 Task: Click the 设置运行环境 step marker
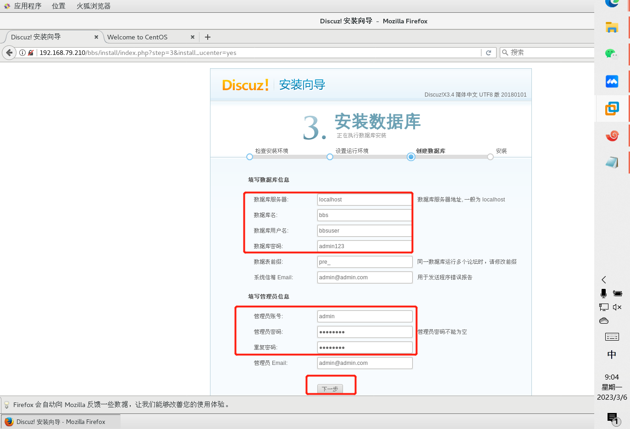[330, 157]
